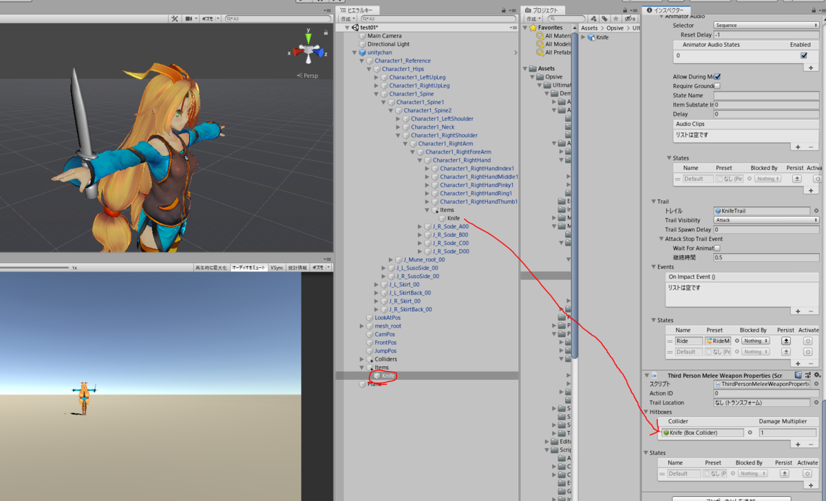This screenshot has width=826, height=501.
Task: Open the Project Create dropdown
Action: pyautogui.click(x=534, y=19)
